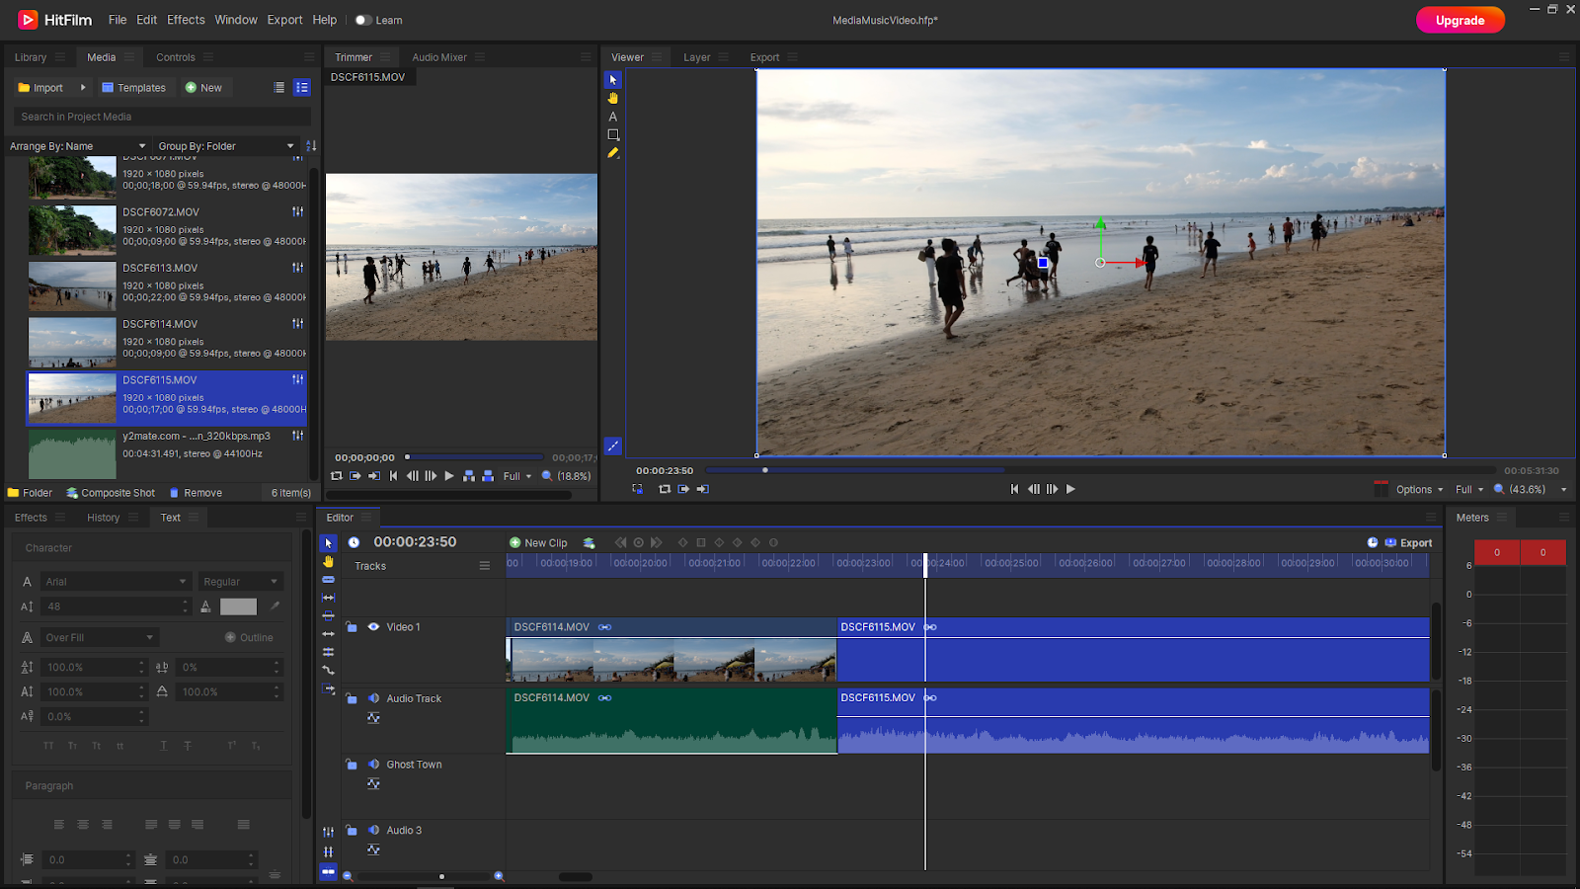Select the Freehand mask pencil tool
The height and width of the screenshot is (889, 1580).
[613, 153]
